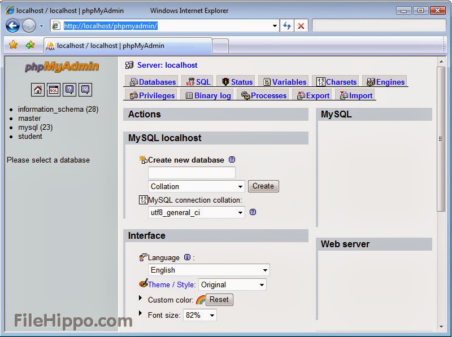Select the information_schema (28) database
Screen dimensions: 452x337
click(58, 109)
